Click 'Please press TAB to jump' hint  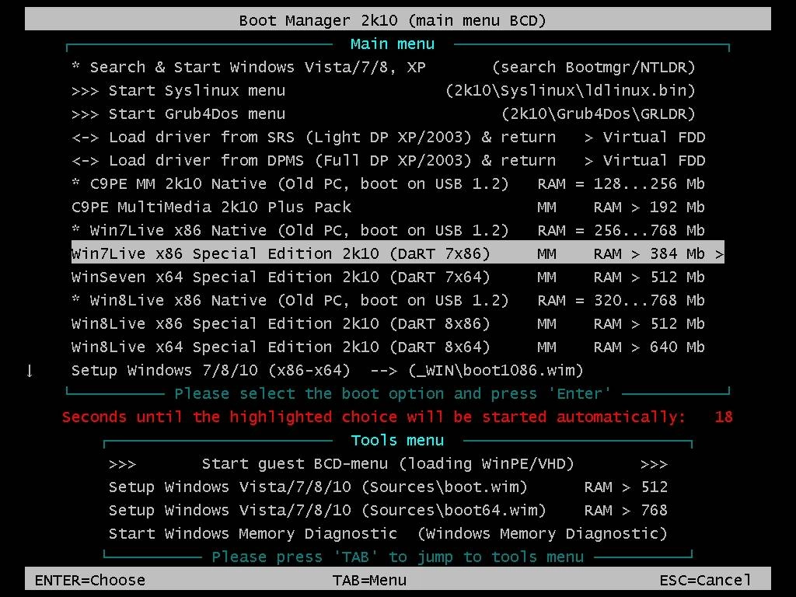(397, 557)
